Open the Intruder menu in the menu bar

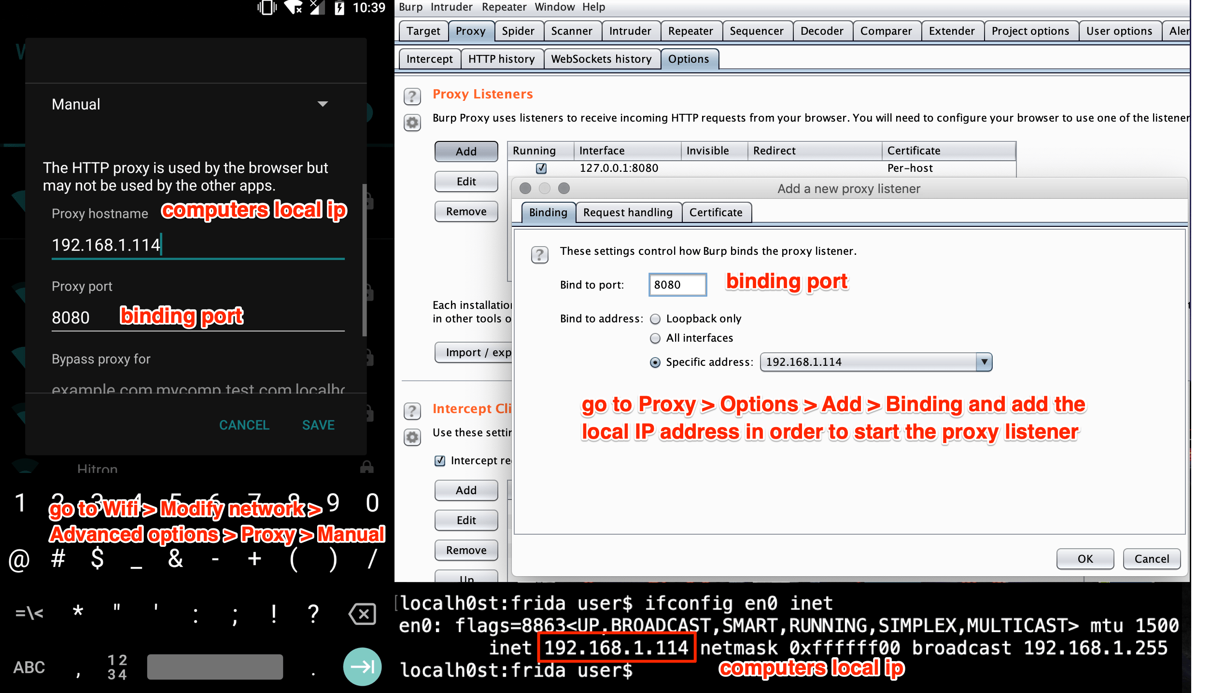(451, 7)
